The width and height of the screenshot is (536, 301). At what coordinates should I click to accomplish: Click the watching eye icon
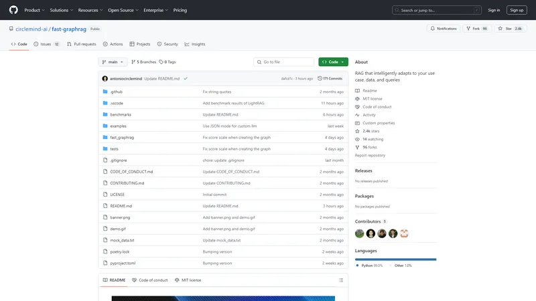(357, 139)
